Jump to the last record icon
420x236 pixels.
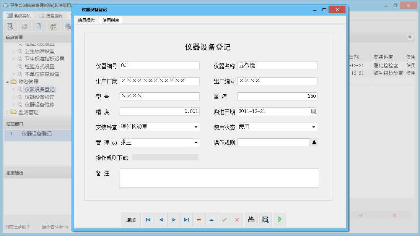[186, 220]
